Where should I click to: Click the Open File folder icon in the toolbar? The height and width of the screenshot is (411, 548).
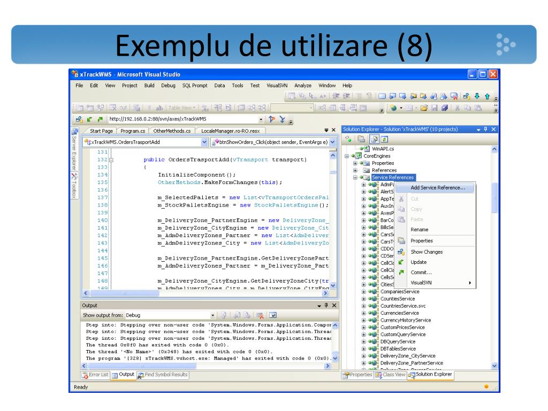point(424,108)
